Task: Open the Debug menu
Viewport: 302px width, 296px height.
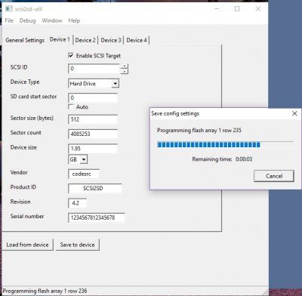Action: tap(27, 20)
